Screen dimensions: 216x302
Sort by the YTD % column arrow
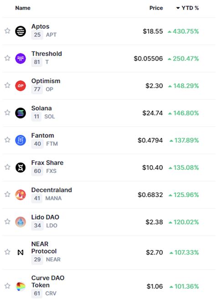[x=178, y=8]
